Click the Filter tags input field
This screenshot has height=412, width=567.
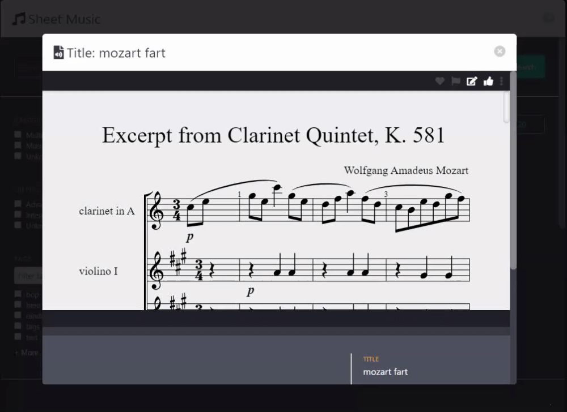coord(28,276)
